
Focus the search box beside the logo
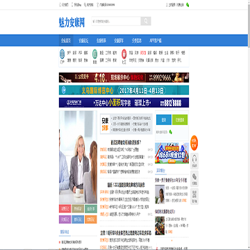click(x=116, y=21)
